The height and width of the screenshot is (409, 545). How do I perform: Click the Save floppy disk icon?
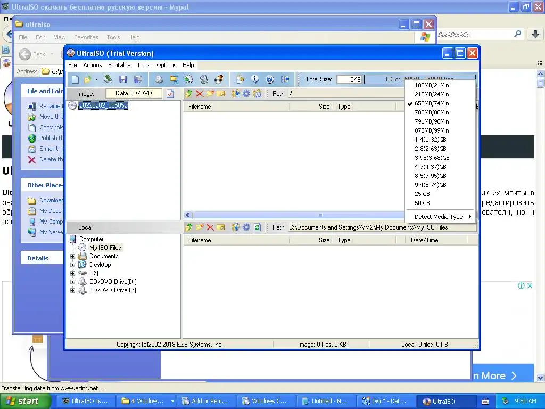click(x=123, y=79)
